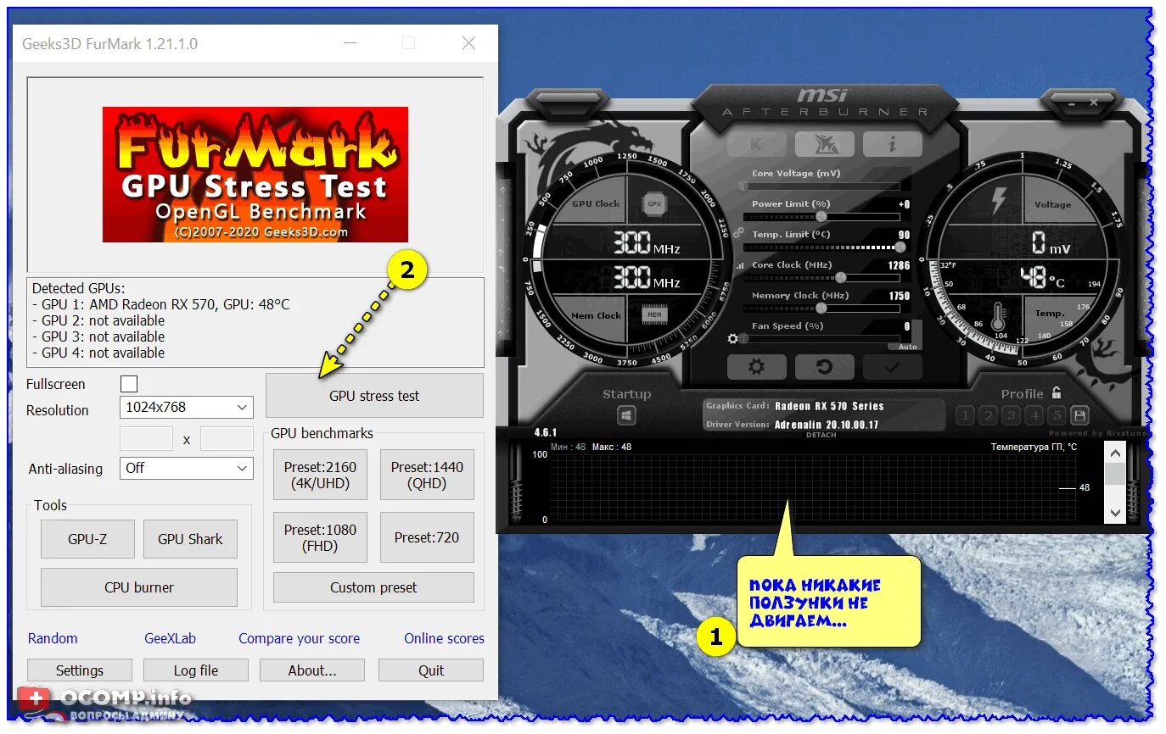Click the Custom preset button
The image size is (1166, 734).
[373, 587]
